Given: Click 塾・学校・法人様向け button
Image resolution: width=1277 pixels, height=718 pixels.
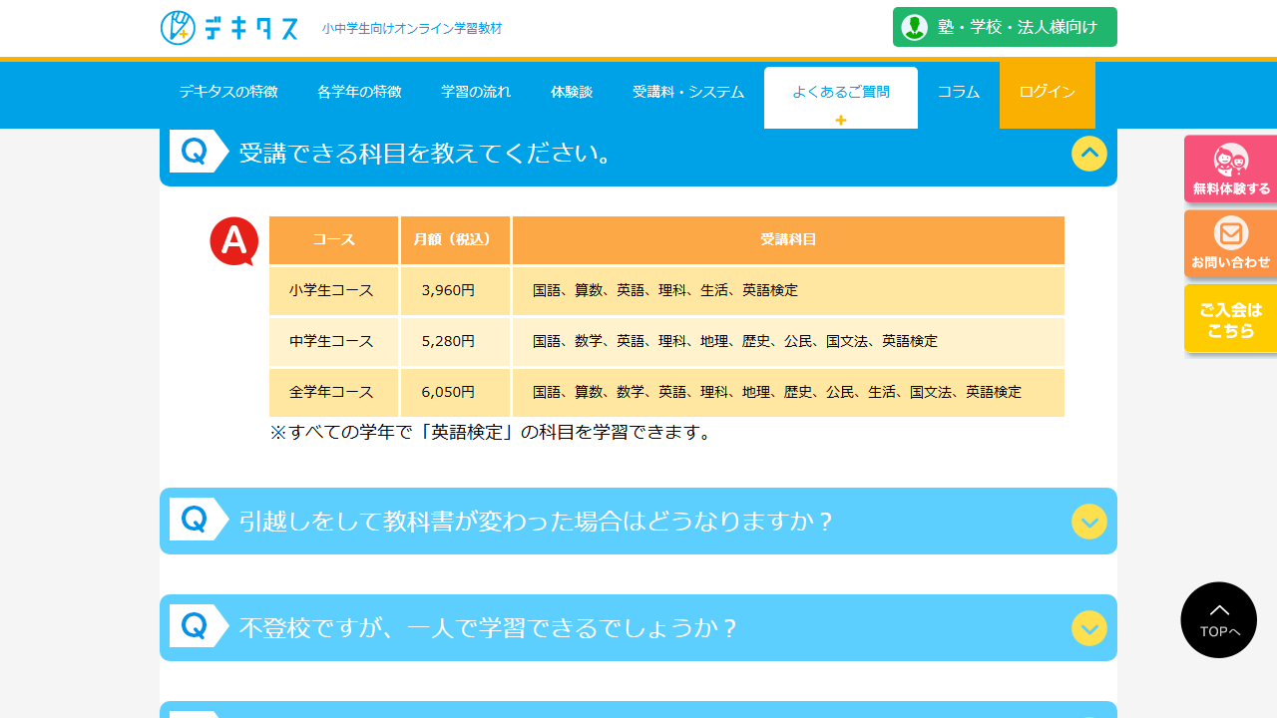Looking at the screenshot, I should tap(1005, 27).
